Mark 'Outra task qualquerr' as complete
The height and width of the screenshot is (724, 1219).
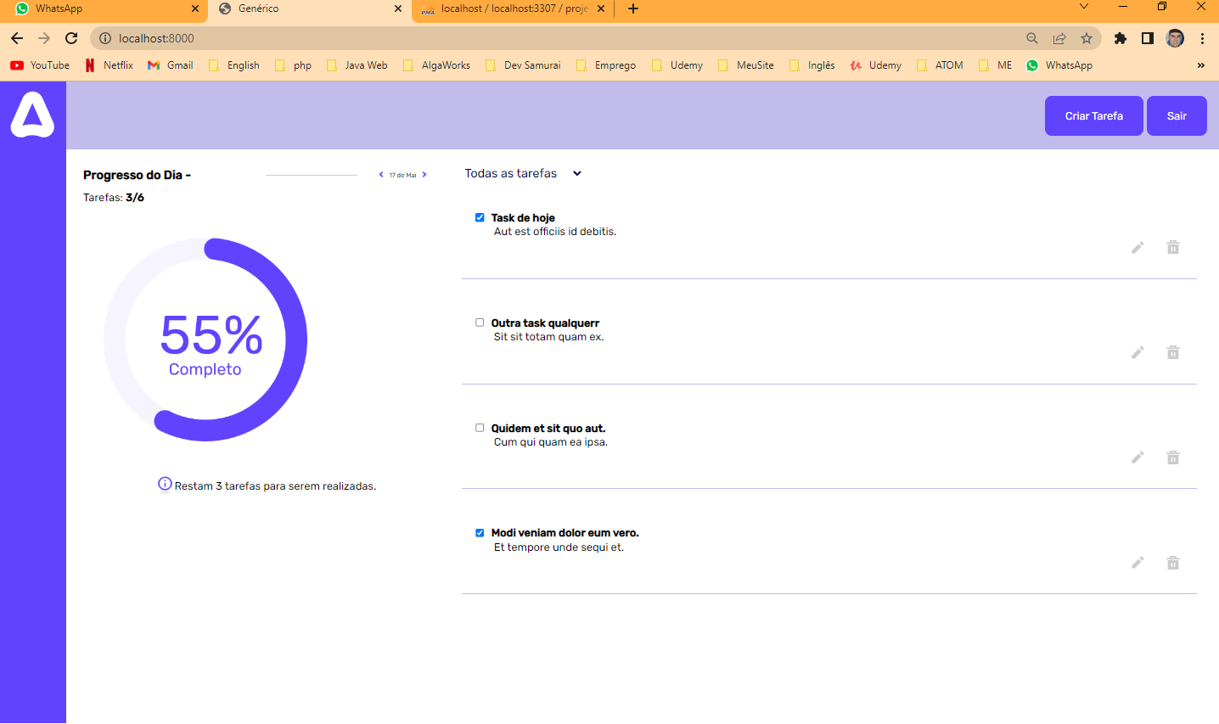tap(480, 323)
